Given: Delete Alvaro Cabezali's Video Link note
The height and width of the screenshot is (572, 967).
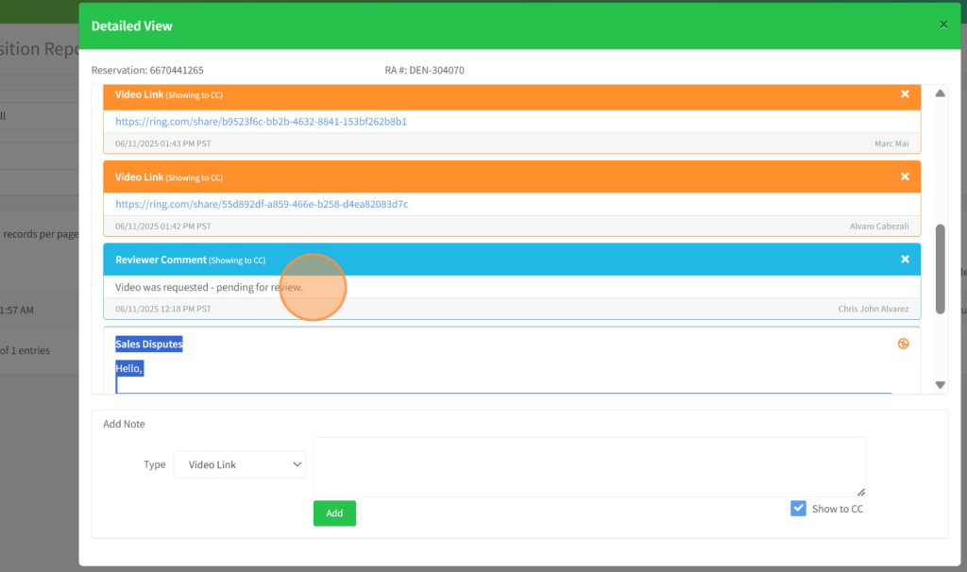Looking at the screenshot, I should (905, 177).
